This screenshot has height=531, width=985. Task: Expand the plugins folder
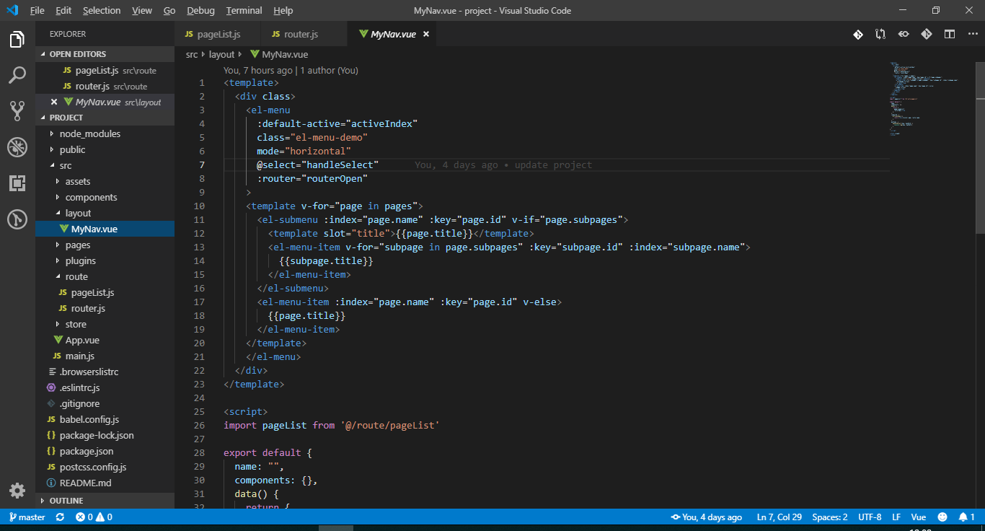click(x=58, y=260)
